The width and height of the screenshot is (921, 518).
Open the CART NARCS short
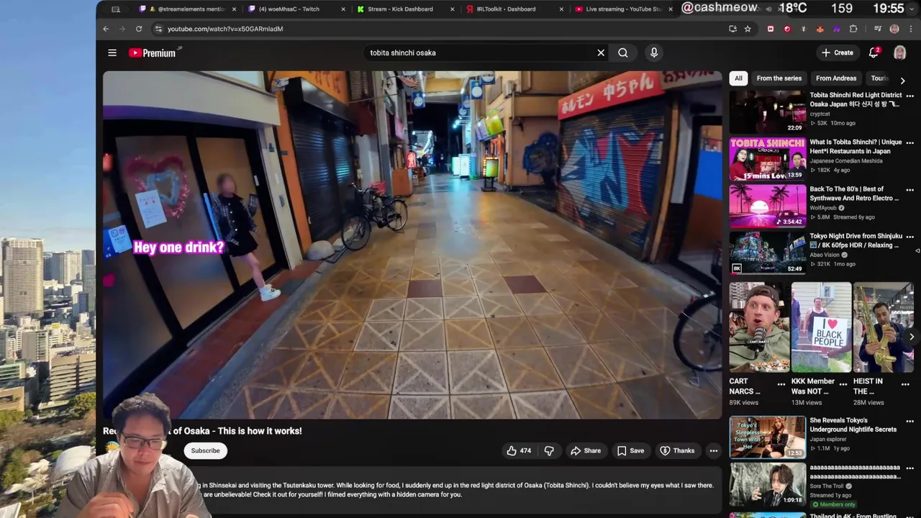[759, 327]
